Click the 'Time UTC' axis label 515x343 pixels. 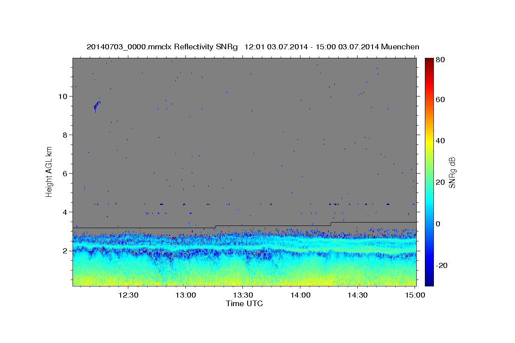tap(244, 304)
